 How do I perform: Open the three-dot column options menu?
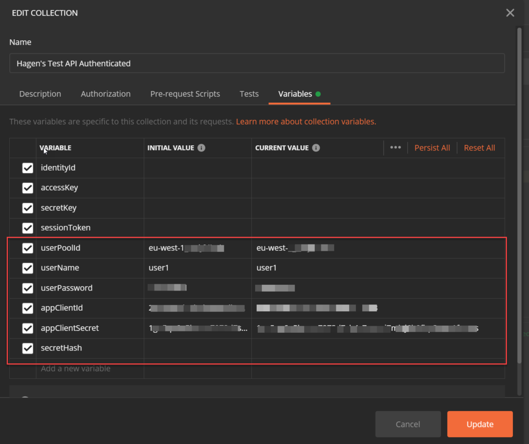(x=395, y=147)
